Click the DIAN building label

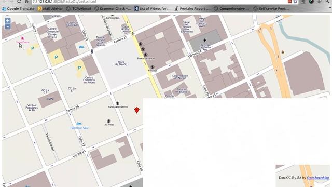50,99
